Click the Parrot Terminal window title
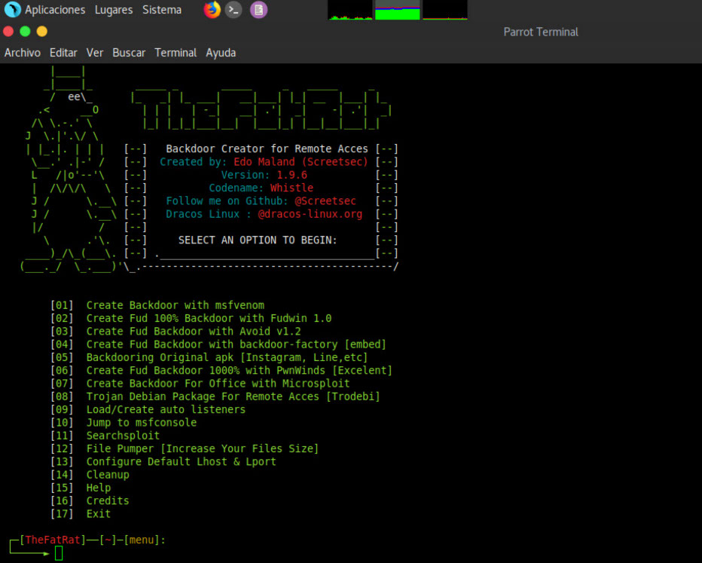The height and width of the screenshot is (563, 702). pyautogui.click(x=541, y=32)
